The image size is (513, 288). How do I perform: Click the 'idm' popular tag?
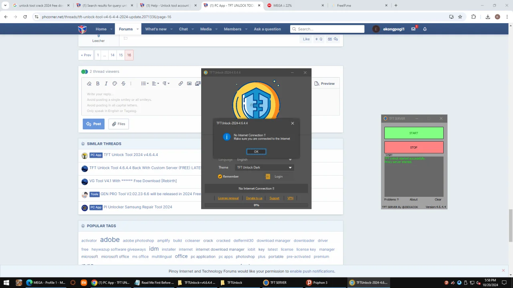pos(154,248)
